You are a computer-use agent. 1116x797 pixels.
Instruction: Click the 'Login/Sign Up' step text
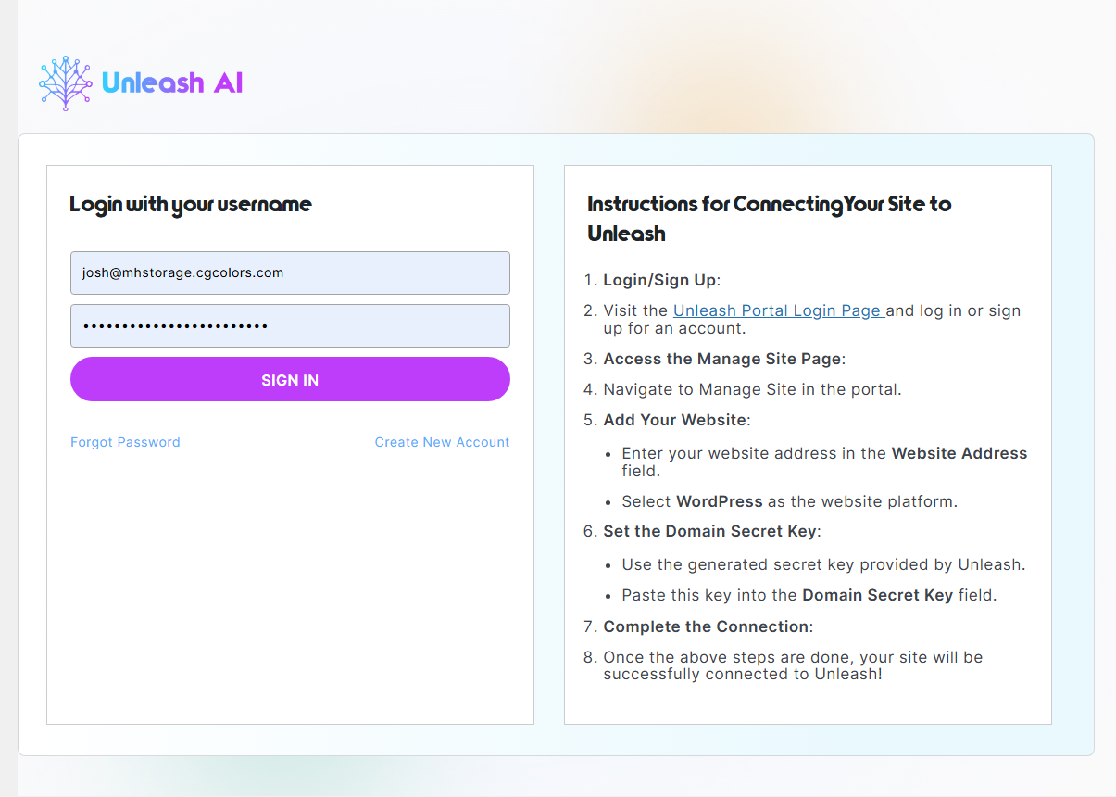click(661, 280)
